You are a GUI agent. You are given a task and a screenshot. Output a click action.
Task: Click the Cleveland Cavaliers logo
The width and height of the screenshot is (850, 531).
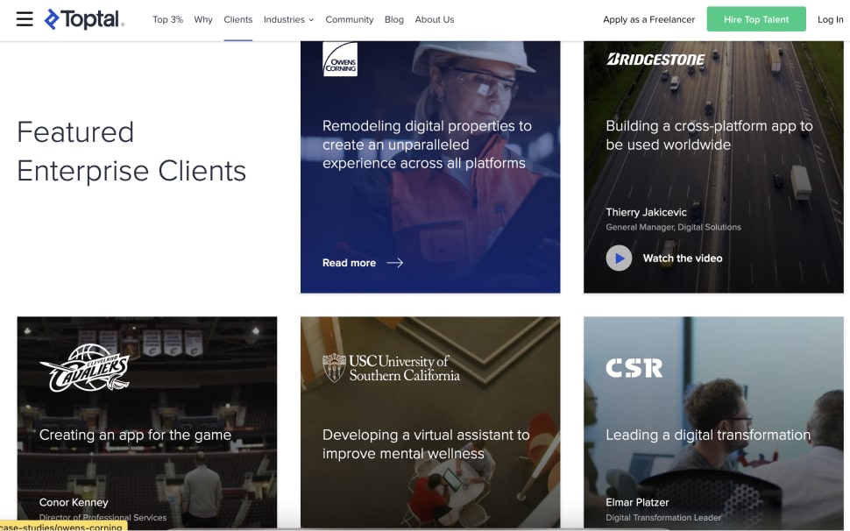click(85, 368)
